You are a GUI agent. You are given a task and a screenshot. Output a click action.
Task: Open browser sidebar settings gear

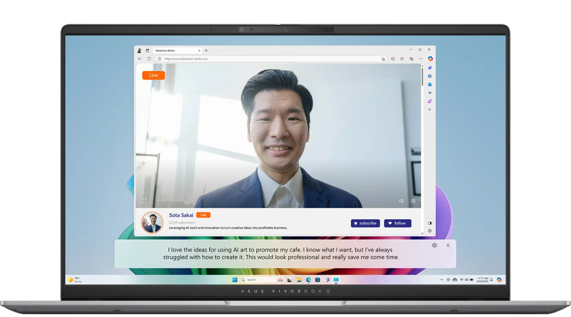click(x=430, y=231)
